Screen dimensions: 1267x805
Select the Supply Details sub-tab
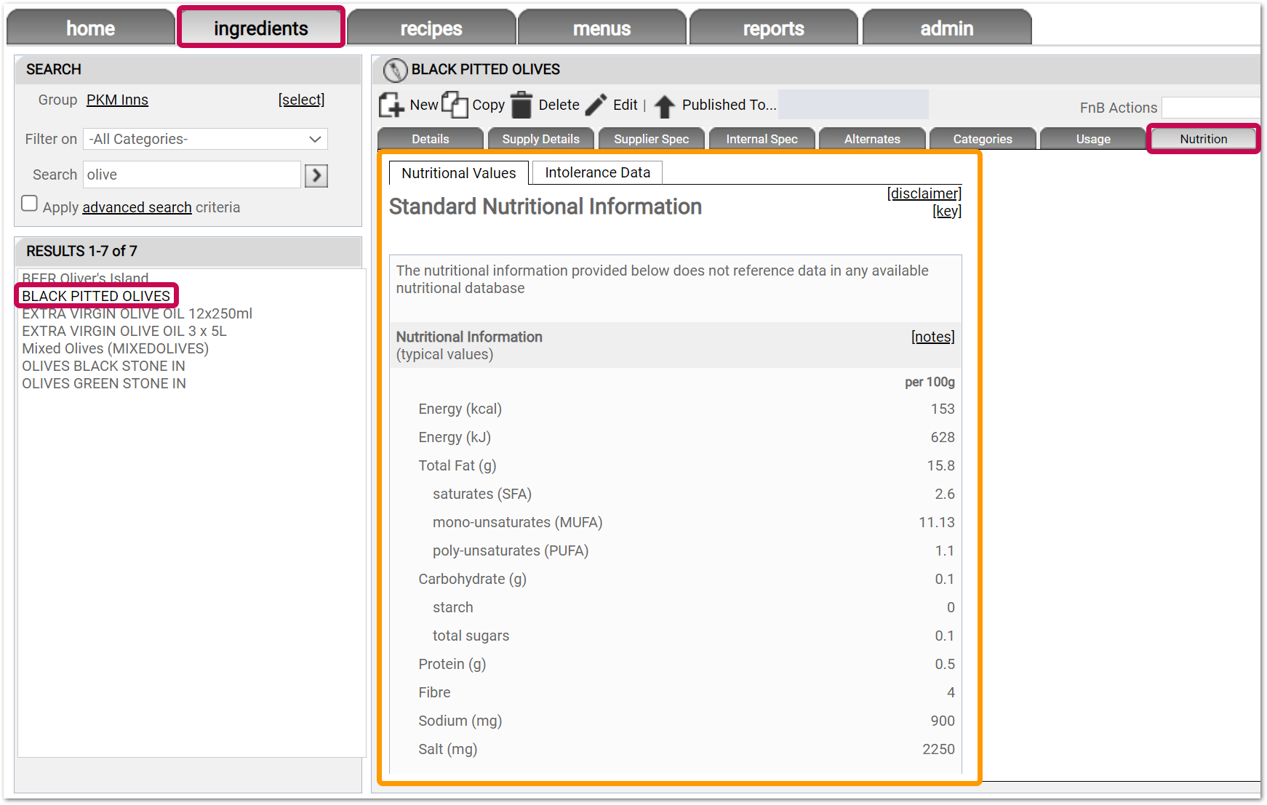541,139
